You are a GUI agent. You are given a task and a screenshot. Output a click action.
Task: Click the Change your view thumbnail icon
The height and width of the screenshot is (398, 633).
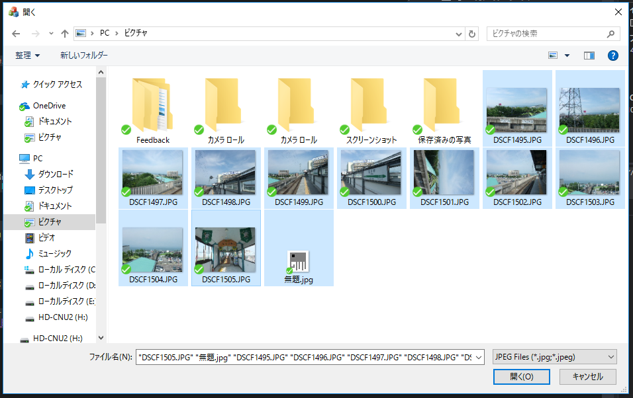click(554, 56)
